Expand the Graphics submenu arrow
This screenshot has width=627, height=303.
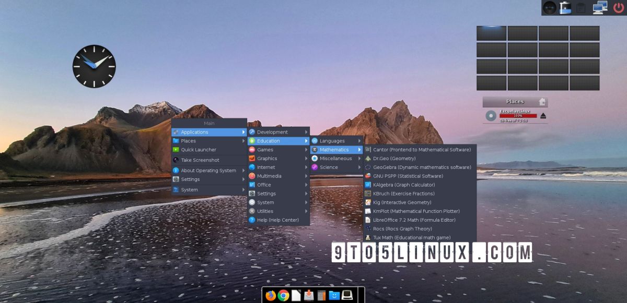click(306, 159)
